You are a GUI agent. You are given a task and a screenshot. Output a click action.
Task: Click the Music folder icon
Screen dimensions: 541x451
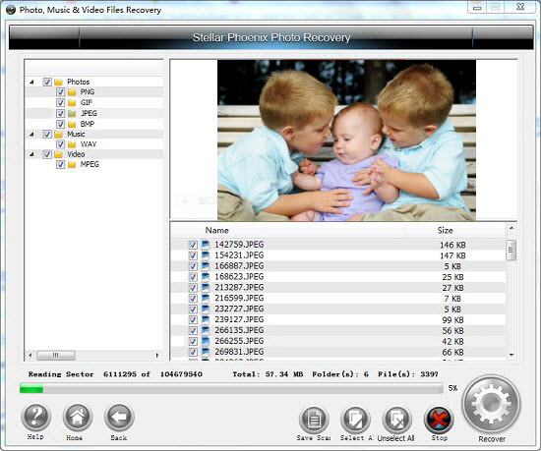click(x=58, y=134)
